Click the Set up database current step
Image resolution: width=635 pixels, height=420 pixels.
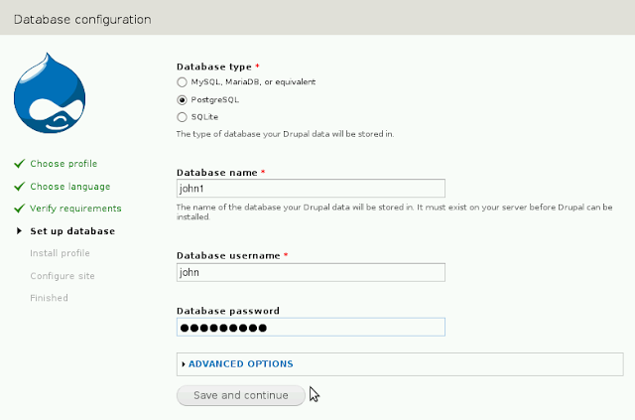pos(72,231)
